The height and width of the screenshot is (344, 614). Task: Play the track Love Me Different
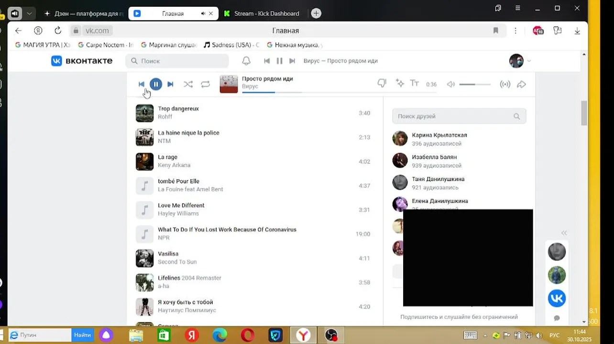click(x=253, y=210)
